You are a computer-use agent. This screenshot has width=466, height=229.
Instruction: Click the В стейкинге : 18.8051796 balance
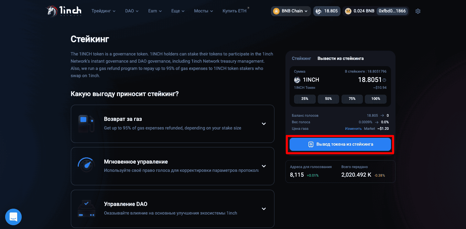366,72
